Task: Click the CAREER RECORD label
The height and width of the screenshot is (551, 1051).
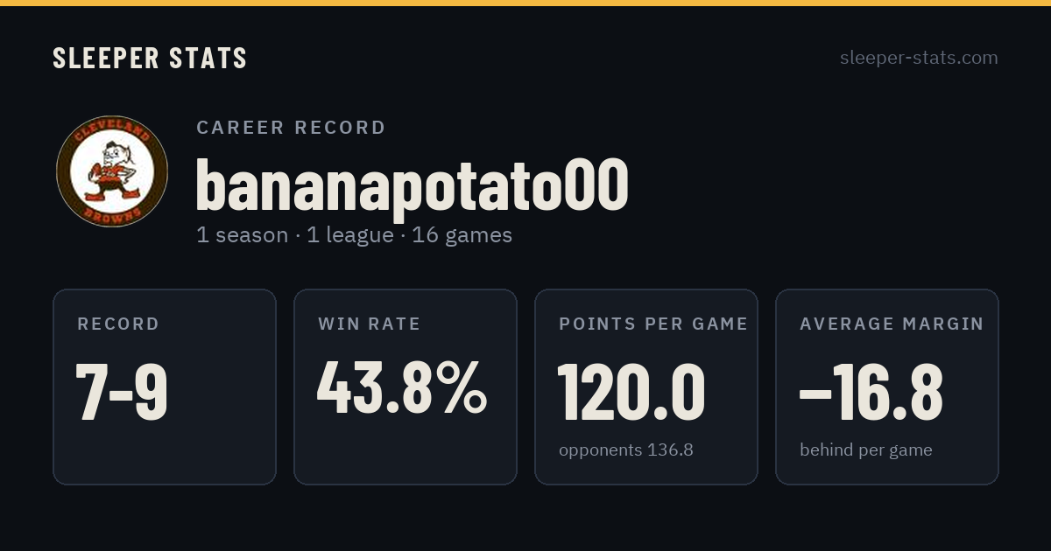Action: tap(291, 128)
